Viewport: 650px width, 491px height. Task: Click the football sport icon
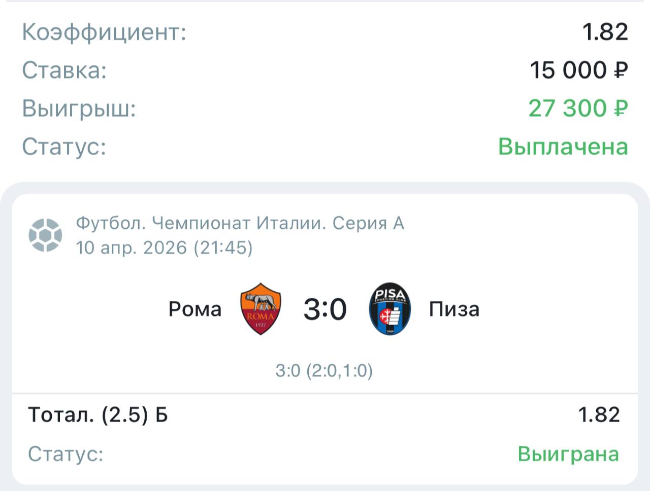[45, 235]
